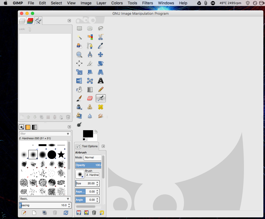Choose the Bucket Fill tool

click(79, 90)
